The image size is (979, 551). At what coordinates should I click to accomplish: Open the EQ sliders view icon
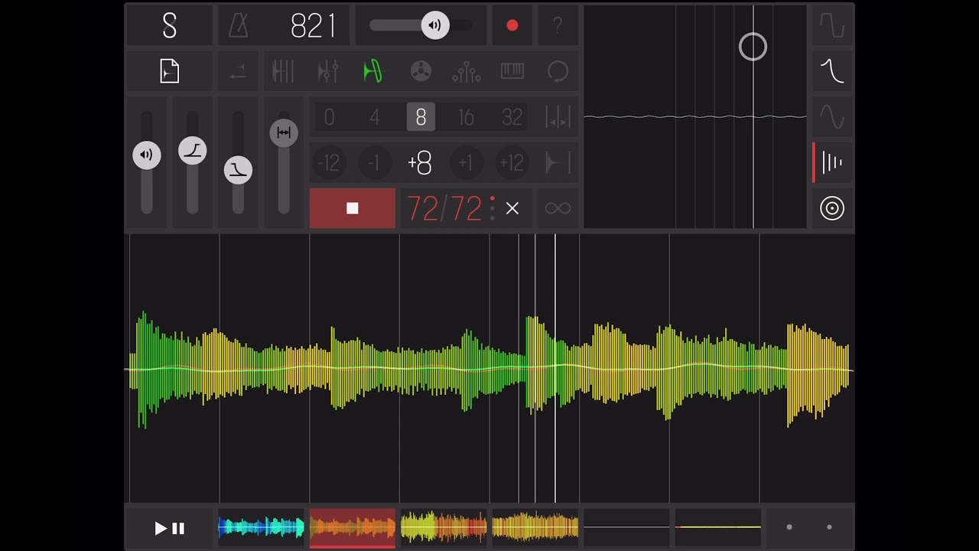pyautogui.click(x=328, y=72)
